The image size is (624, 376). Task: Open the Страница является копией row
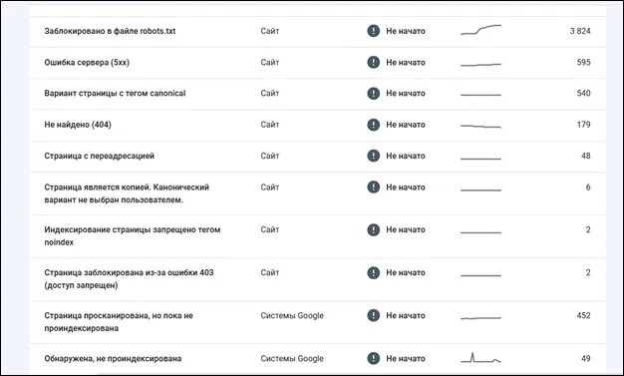[318, 193]
